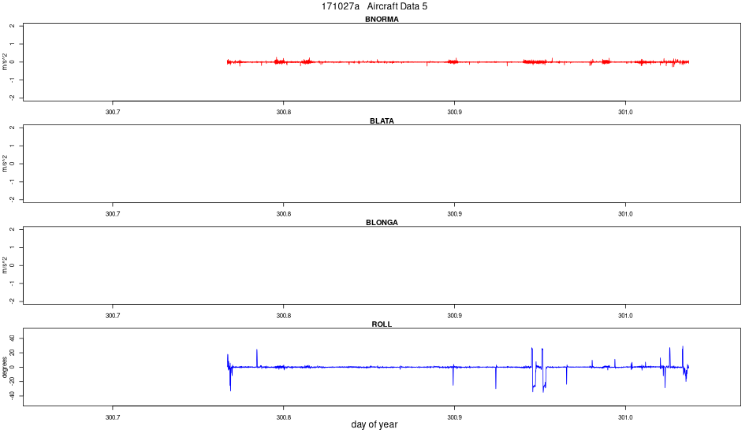Click the 300.9 tick label under BLONGA
The height and width of the screenshot is (433, 749).
click(454, 315)
